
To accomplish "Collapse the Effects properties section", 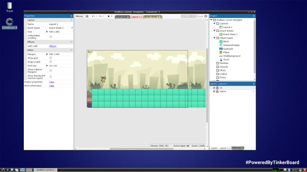I will 71,42.
